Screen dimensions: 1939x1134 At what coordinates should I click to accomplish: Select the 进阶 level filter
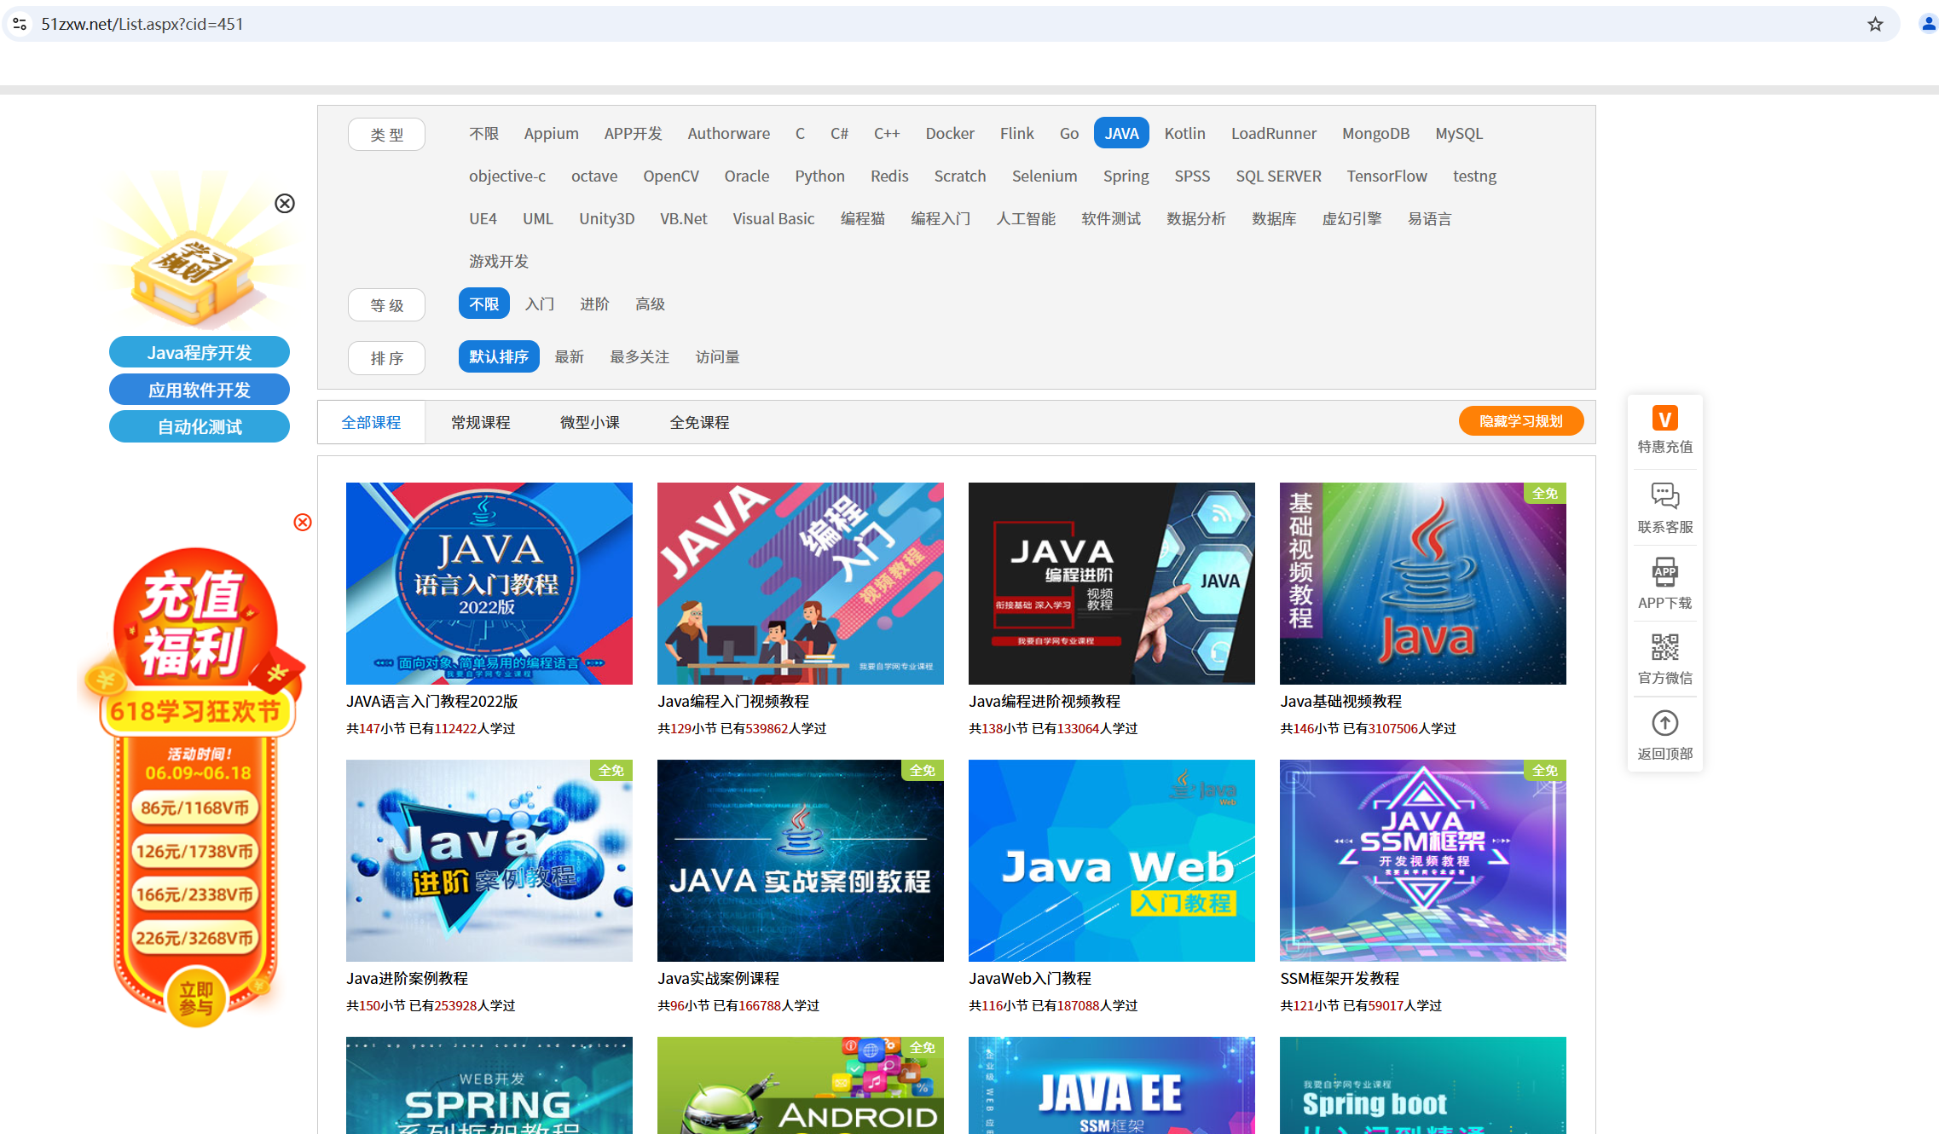click(x=594, y=304)
